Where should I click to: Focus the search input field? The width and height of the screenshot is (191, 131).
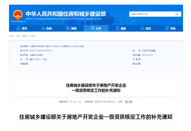[155, 14]
